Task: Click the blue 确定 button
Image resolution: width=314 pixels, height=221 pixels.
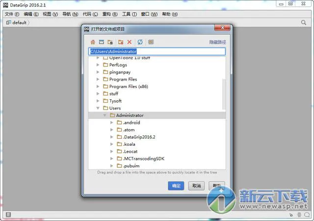Action: pyautogui.click(x=176, y=186)
